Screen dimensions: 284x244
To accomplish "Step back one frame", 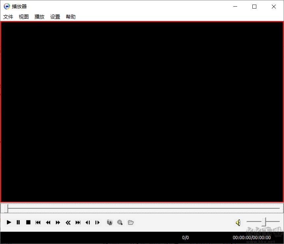I will pos(88,222).
